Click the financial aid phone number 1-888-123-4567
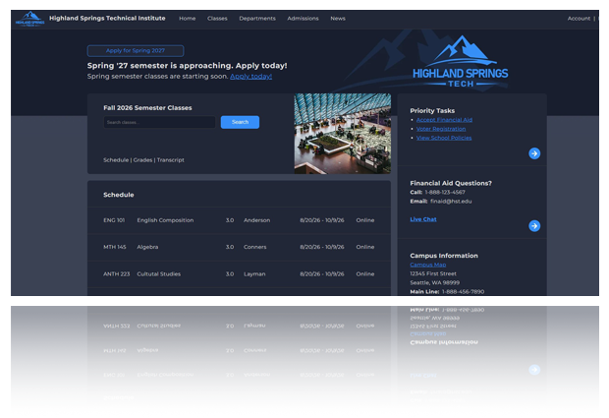This screenshot has height=418, width=609. [445, 192]
